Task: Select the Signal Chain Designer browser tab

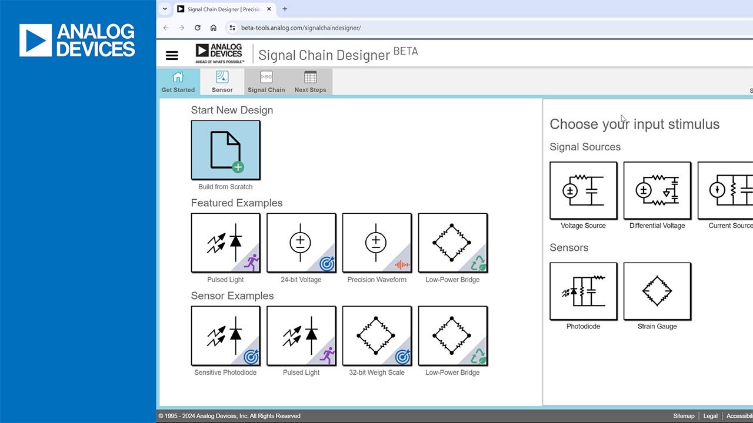Action: click(224, 9)
